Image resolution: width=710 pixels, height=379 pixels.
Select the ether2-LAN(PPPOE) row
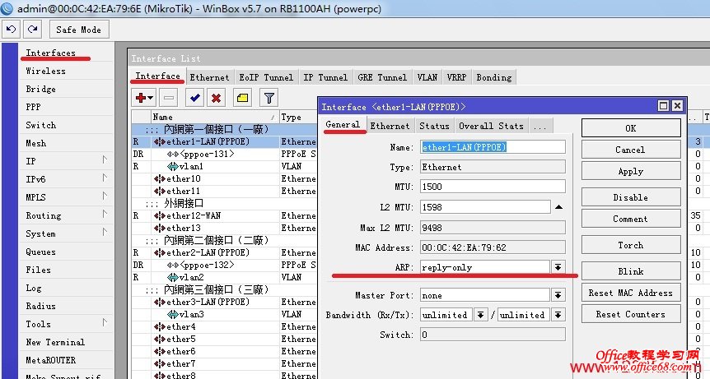click(225, 252)
